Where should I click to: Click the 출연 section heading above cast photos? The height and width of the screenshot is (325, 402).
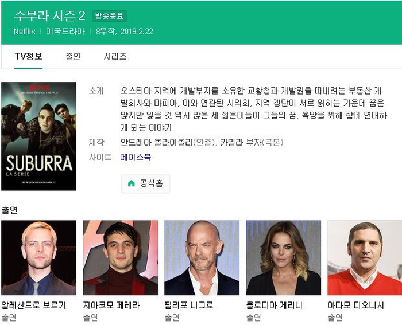click(x=10, y=210)
